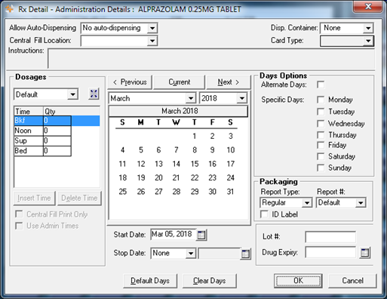
Task: Select March 20 on the calendar
Action: pyautogui.click(x=158, y=177)
